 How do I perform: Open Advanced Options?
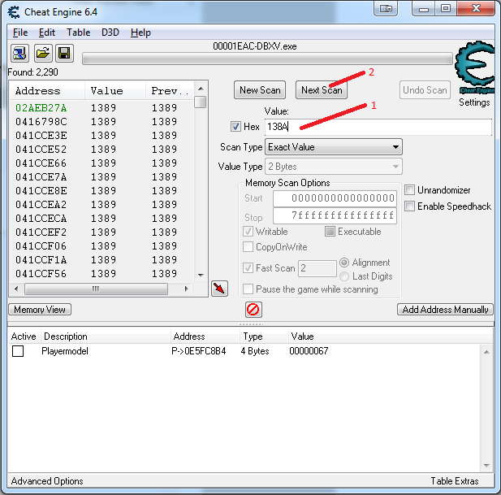[x=47, y=481]
